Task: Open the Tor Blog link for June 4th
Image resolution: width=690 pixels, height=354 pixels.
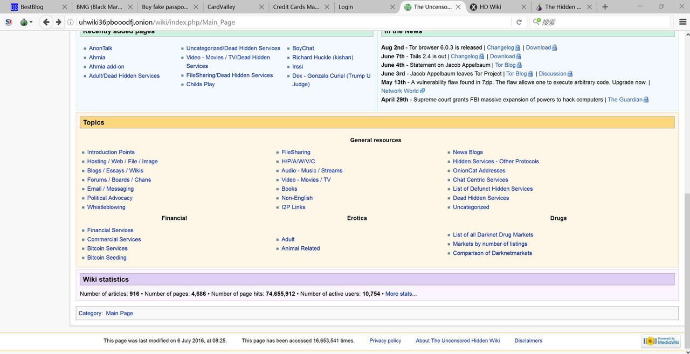Action: click(505, 65)
